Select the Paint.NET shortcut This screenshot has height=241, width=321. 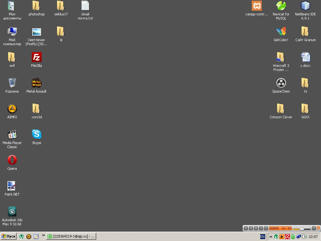point(12,186)
